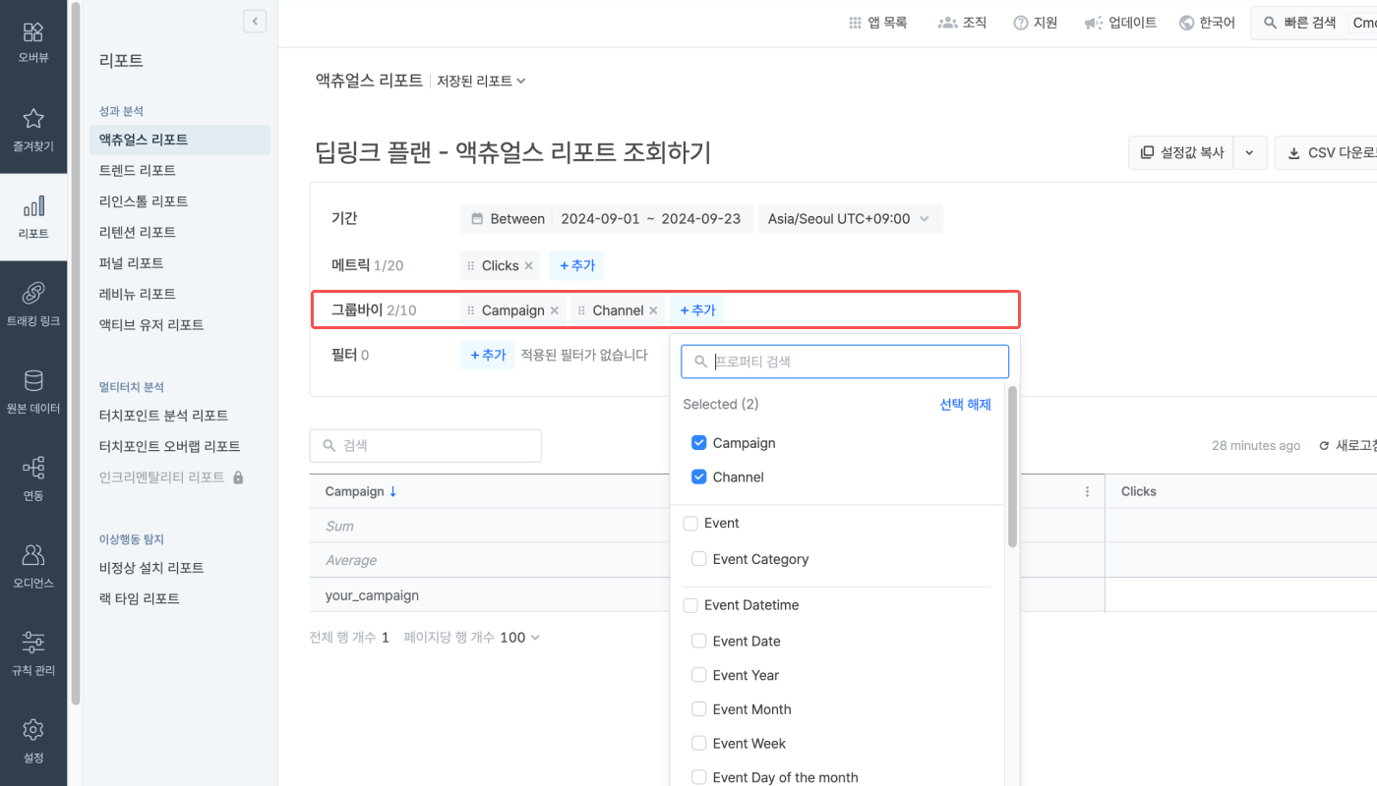The image size is (1377, 786).
Task: Open 오디언스 audience icon
Action: click(x=33, y=555)
